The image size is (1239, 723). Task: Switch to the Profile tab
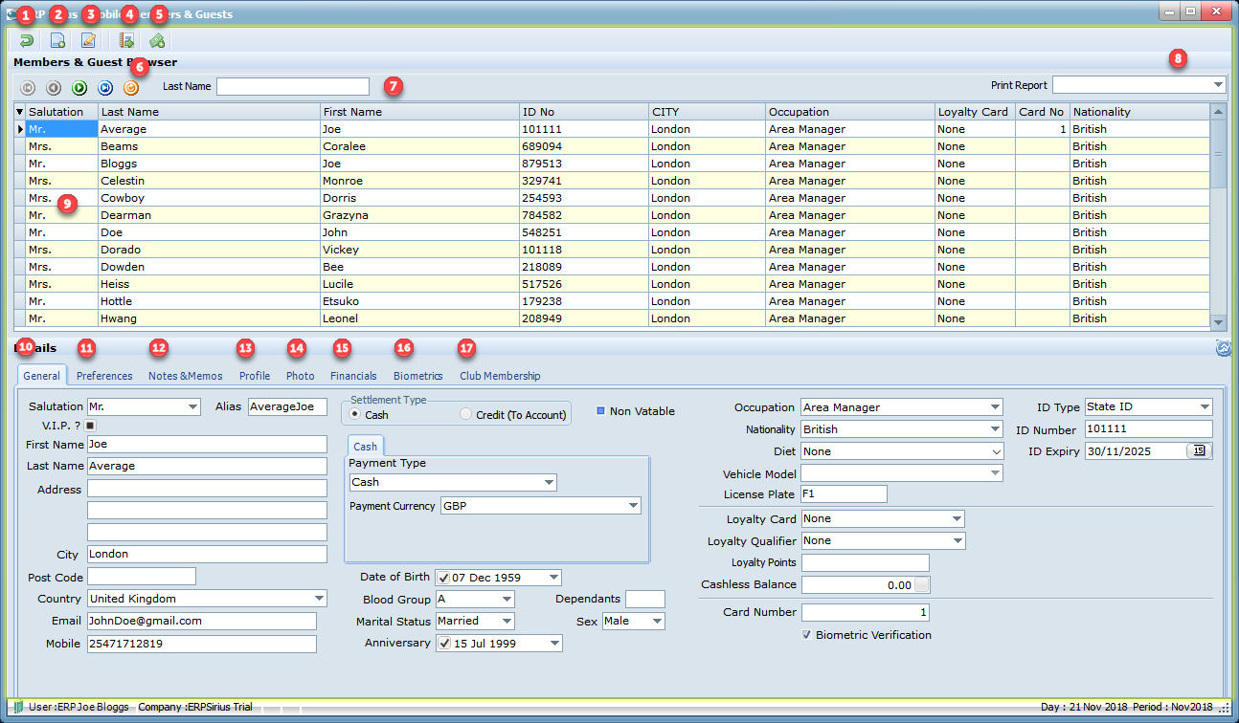coord(255,376)
